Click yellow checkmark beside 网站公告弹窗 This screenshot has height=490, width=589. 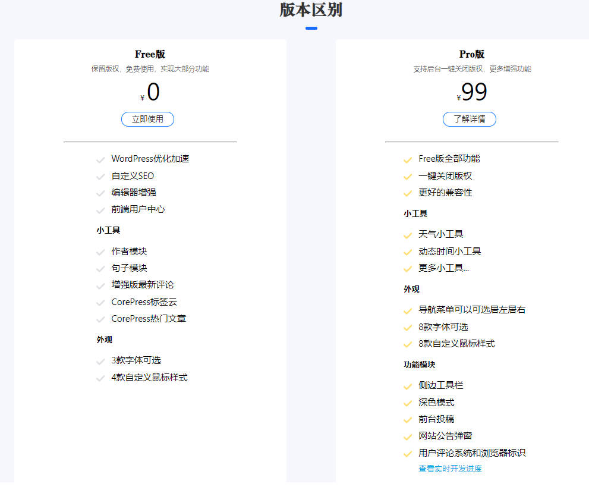pos(408,437)
